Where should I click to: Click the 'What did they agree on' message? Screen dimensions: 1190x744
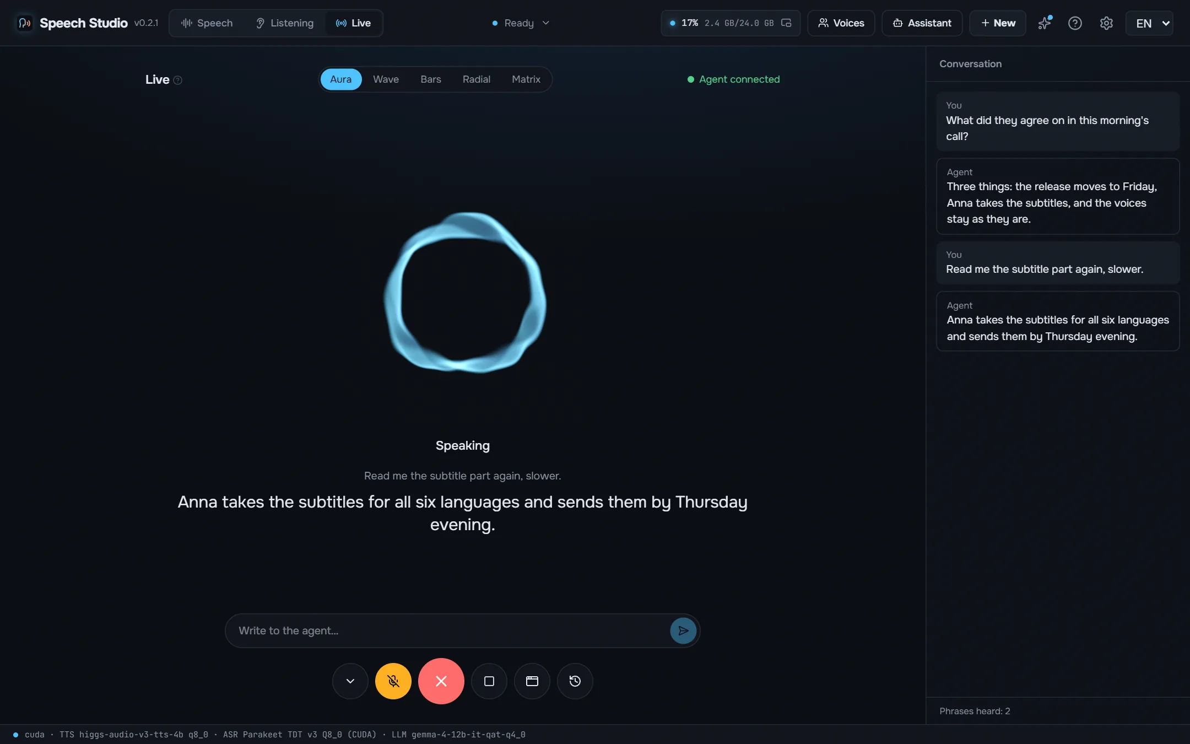tap(1057, 121)
